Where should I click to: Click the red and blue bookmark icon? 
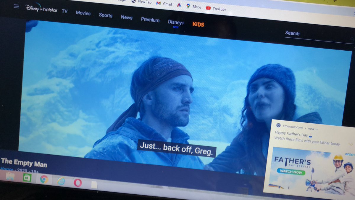[179, 5]
